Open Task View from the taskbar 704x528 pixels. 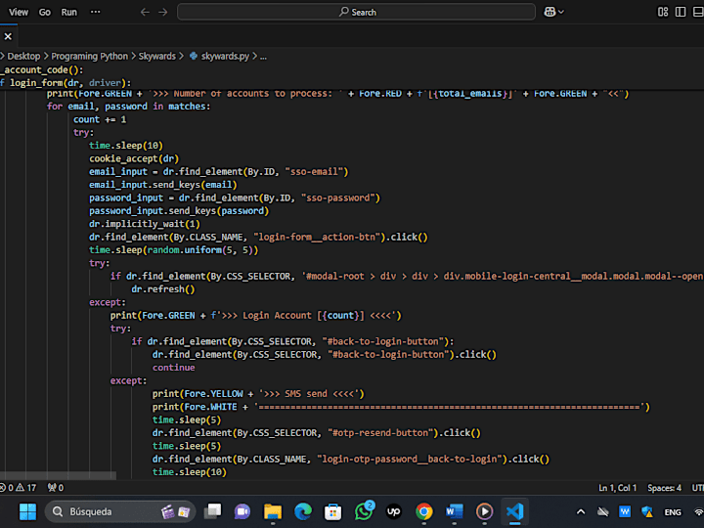pos(213,511)
